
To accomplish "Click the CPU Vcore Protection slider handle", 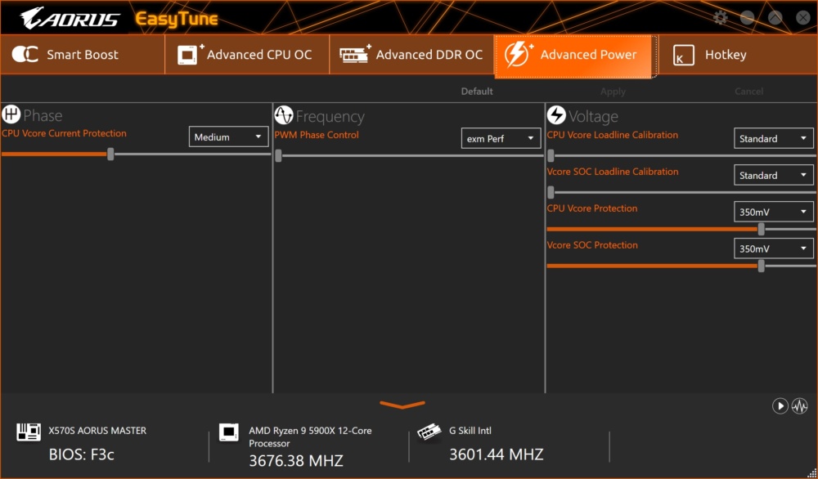I will tap(761, 229).
